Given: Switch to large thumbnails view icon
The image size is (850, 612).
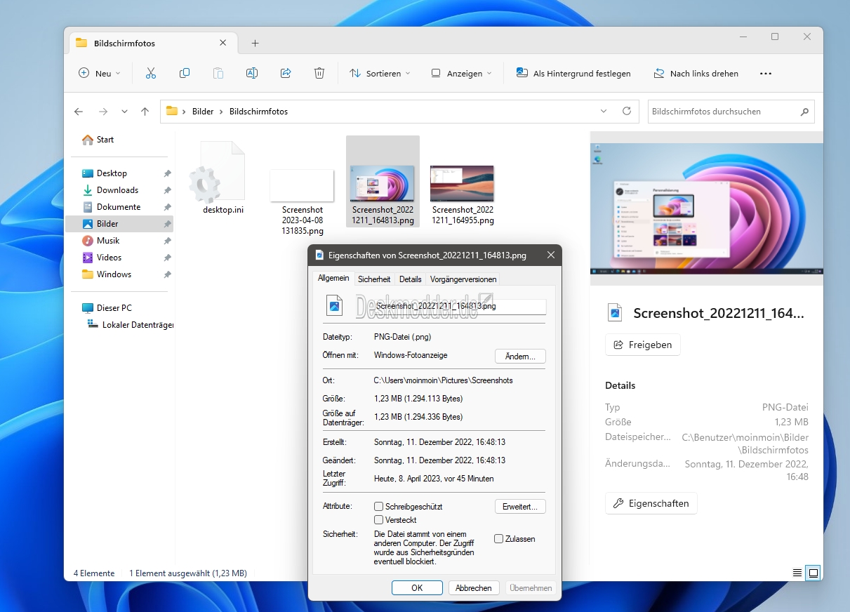Looking at the screenshot, I should [x=814, y=573].
